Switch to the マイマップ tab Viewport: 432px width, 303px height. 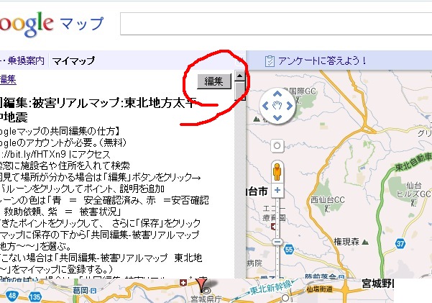pyautogui.click(x=73, y=60)
